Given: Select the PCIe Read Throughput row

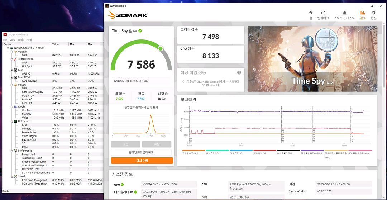Looking at the screenshot, I should click(53, 180).
